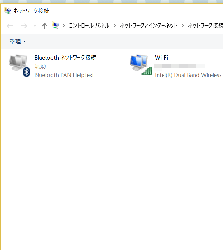This screenshot has height=250, width=223.
Task: Go up one folder level
Action: [x=45, y=26]
